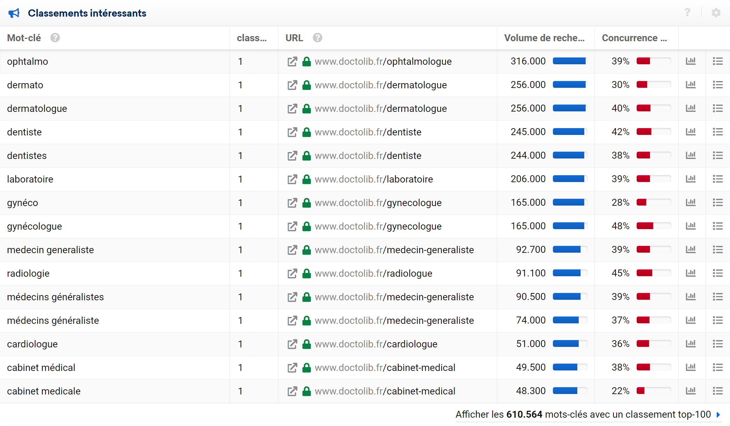Show ranking history chart for gynéco
The image size is (730, 426).
[x=691, y=203]
